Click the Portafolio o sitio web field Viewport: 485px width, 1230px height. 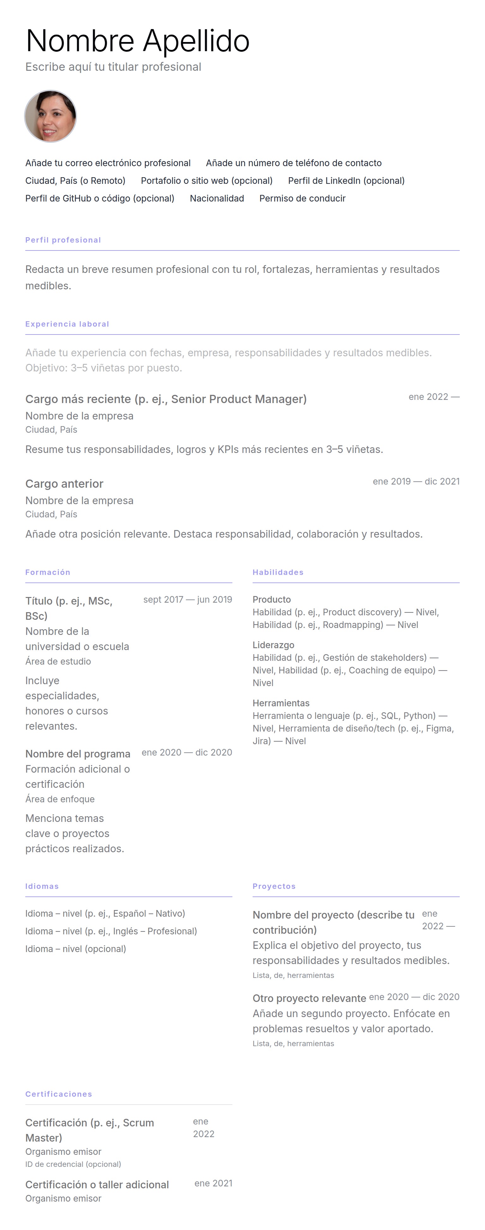pos(207,181)
